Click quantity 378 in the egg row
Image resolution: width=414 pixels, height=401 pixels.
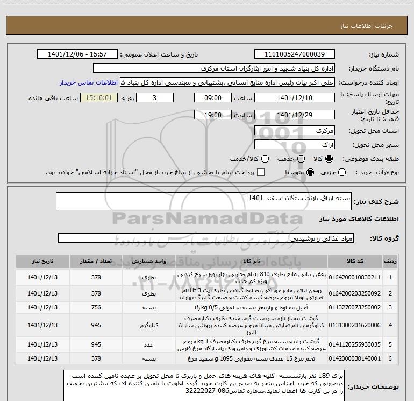(x=96, y=358)
